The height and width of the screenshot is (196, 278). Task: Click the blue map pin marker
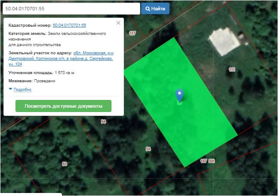pos(179,95)
